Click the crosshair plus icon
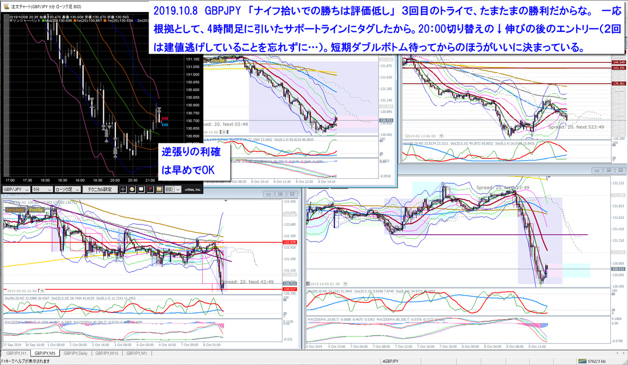Screen dimensions: 628x365 (123, 189)
